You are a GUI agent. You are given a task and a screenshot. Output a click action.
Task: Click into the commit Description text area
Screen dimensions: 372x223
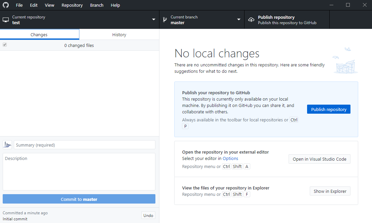click(x=79, y=172)
